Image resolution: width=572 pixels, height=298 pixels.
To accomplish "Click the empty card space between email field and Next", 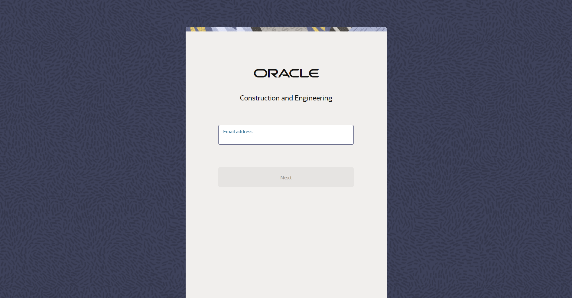I will 286,156.
